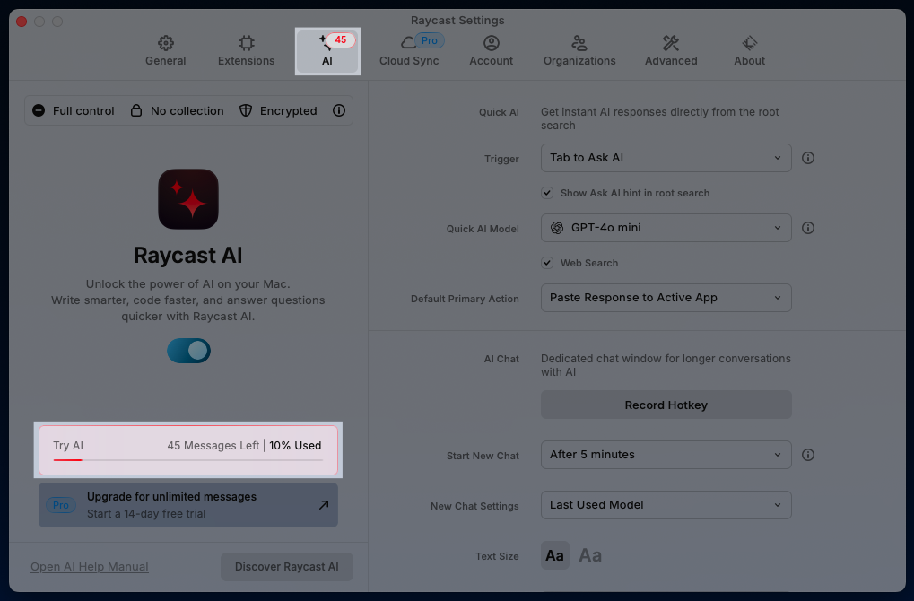Click the Record Hotkey button
The width and height of the screenshot is (914, 601).
(x=666, y=405)
